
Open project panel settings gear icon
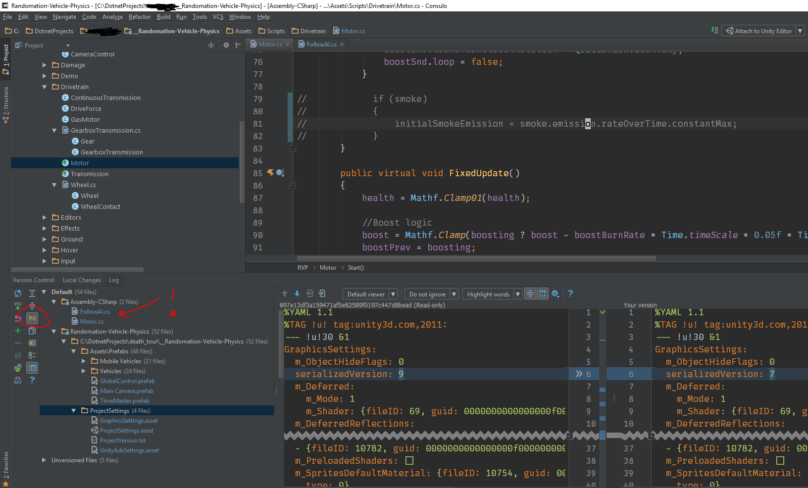[226, 45]
